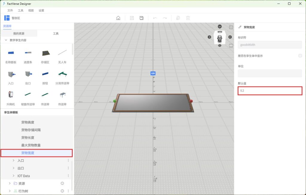Click the grid toggle icon in viewport
The height and width of the screenshot is (195, 306).
[x=231, y=46]
